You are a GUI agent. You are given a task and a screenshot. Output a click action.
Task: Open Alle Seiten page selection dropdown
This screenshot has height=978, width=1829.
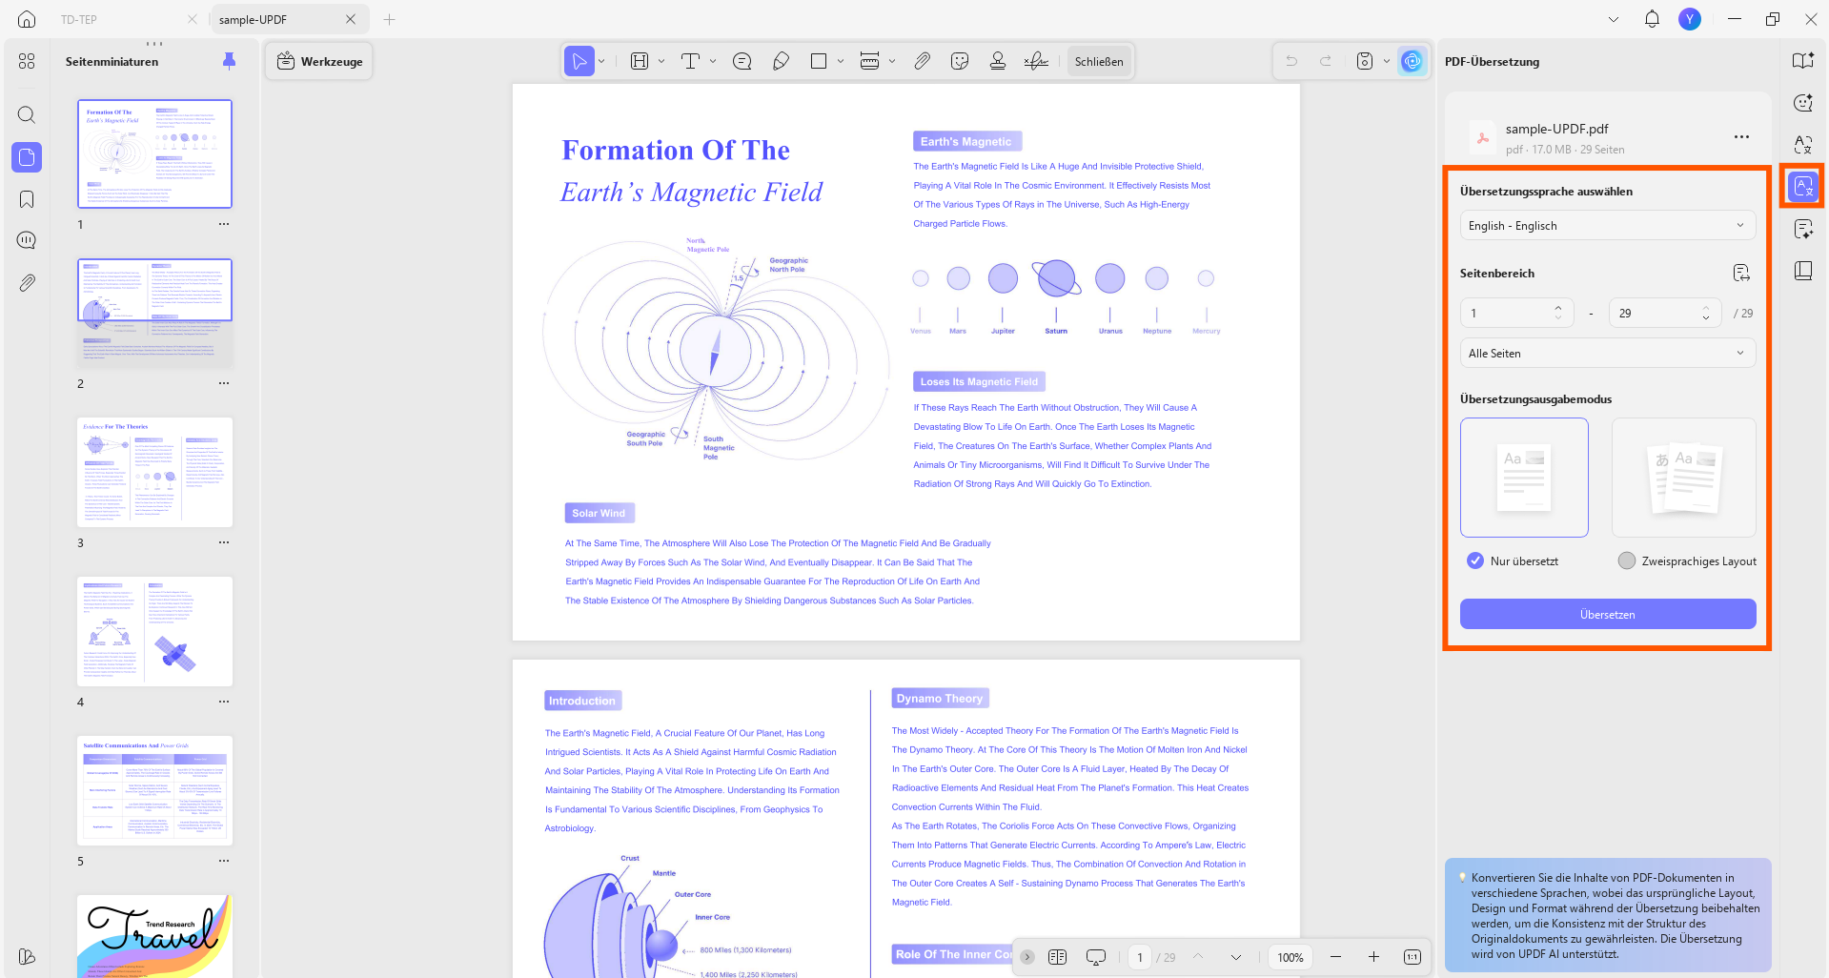(1607, 353)
